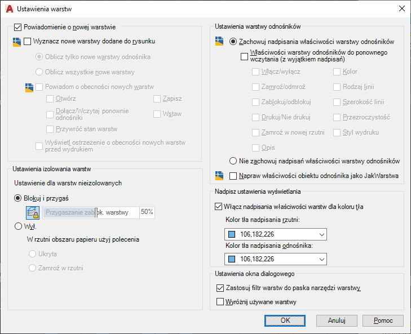Disable Zastosuj filtr warstw do paska narzędzi
Image resolution: width=411 pixels, height=334 pixels.
click(x=220, y=288)
